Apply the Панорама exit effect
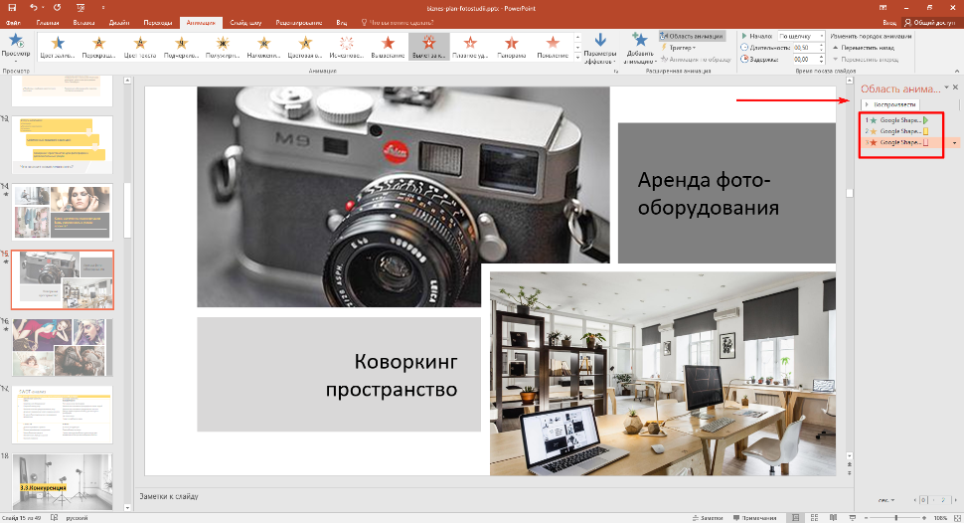The image size is (964, 523). pos(512,47)
